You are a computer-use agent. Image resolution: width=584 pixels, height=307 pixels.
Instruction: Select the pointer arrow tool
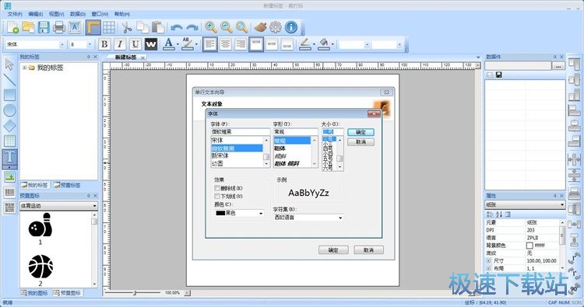(9, 65)
